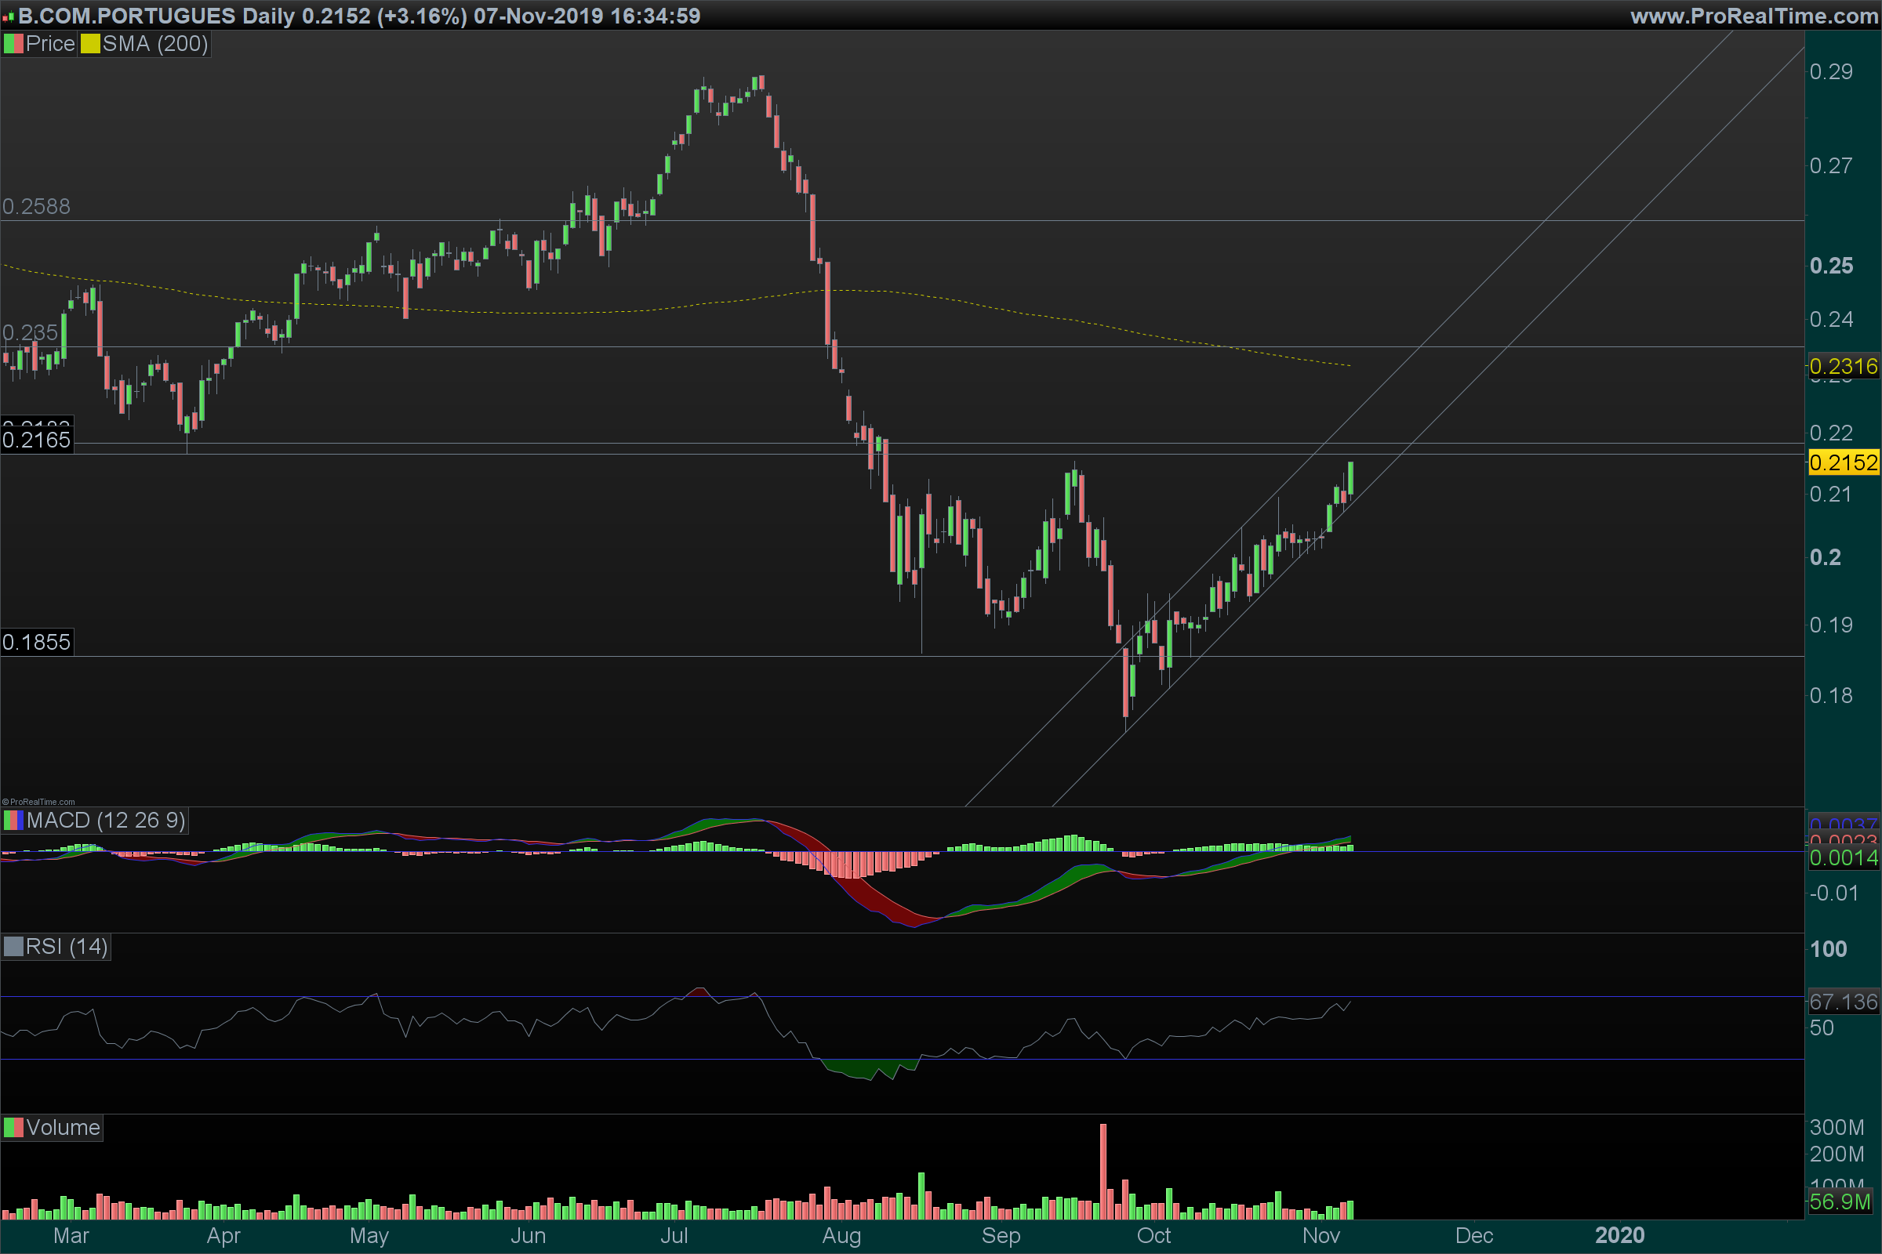Viewport: 1882px width, 1254px height.
Task: Click the 2020 label on time axis
Action: pos(1619,1236)
